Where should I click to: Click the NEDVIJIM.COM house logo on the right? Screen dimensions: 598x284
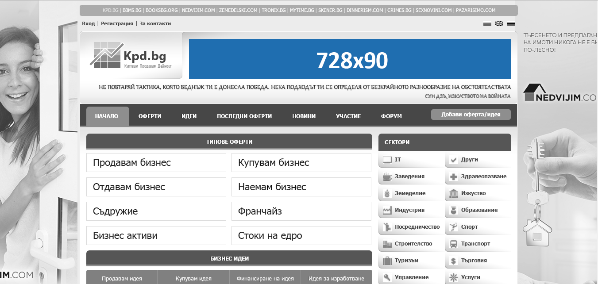point(560,93)
